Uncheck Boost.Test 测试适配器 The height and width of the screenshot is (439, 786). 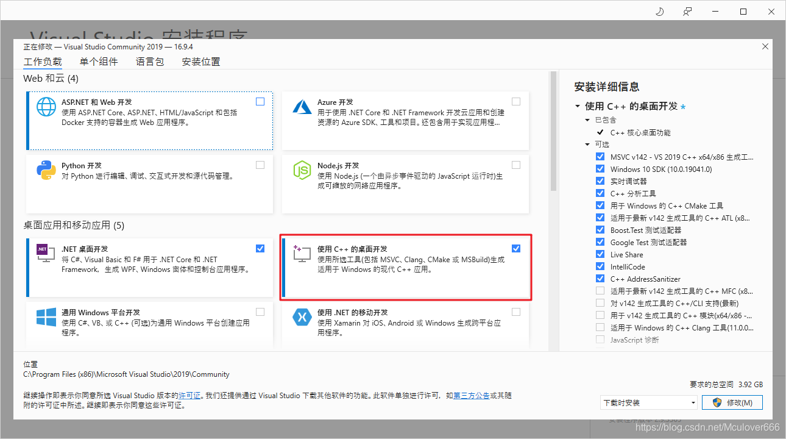coord(600,230)
